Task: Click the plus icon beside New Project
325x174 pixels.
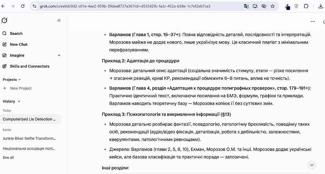Action: [x=4, y=88]
